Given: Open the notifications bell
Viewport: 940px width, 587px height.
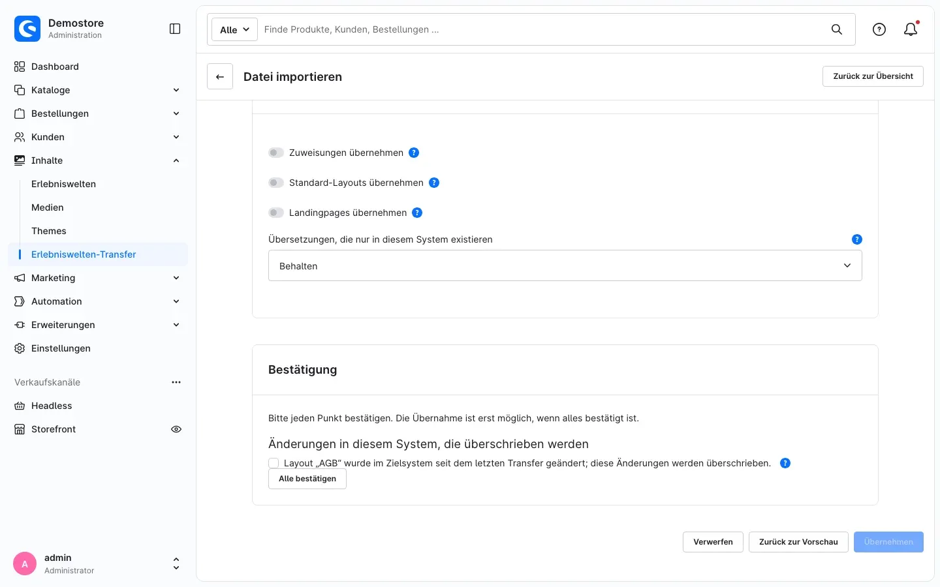Looking at the screenshot, I should (911, 29).
